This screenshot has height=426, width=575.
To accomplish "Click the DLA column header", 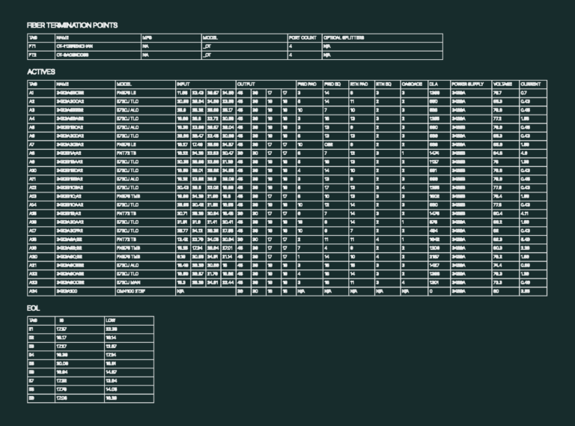I will click(x=433, y=85).
